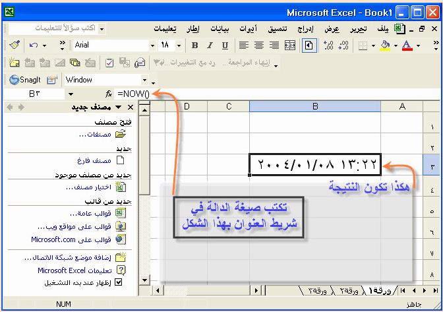The height and width of the screenshot is (312, 443).
Task: Click the New Comment icon on reviewing toolbar
Action: click(x=14, y=63)
